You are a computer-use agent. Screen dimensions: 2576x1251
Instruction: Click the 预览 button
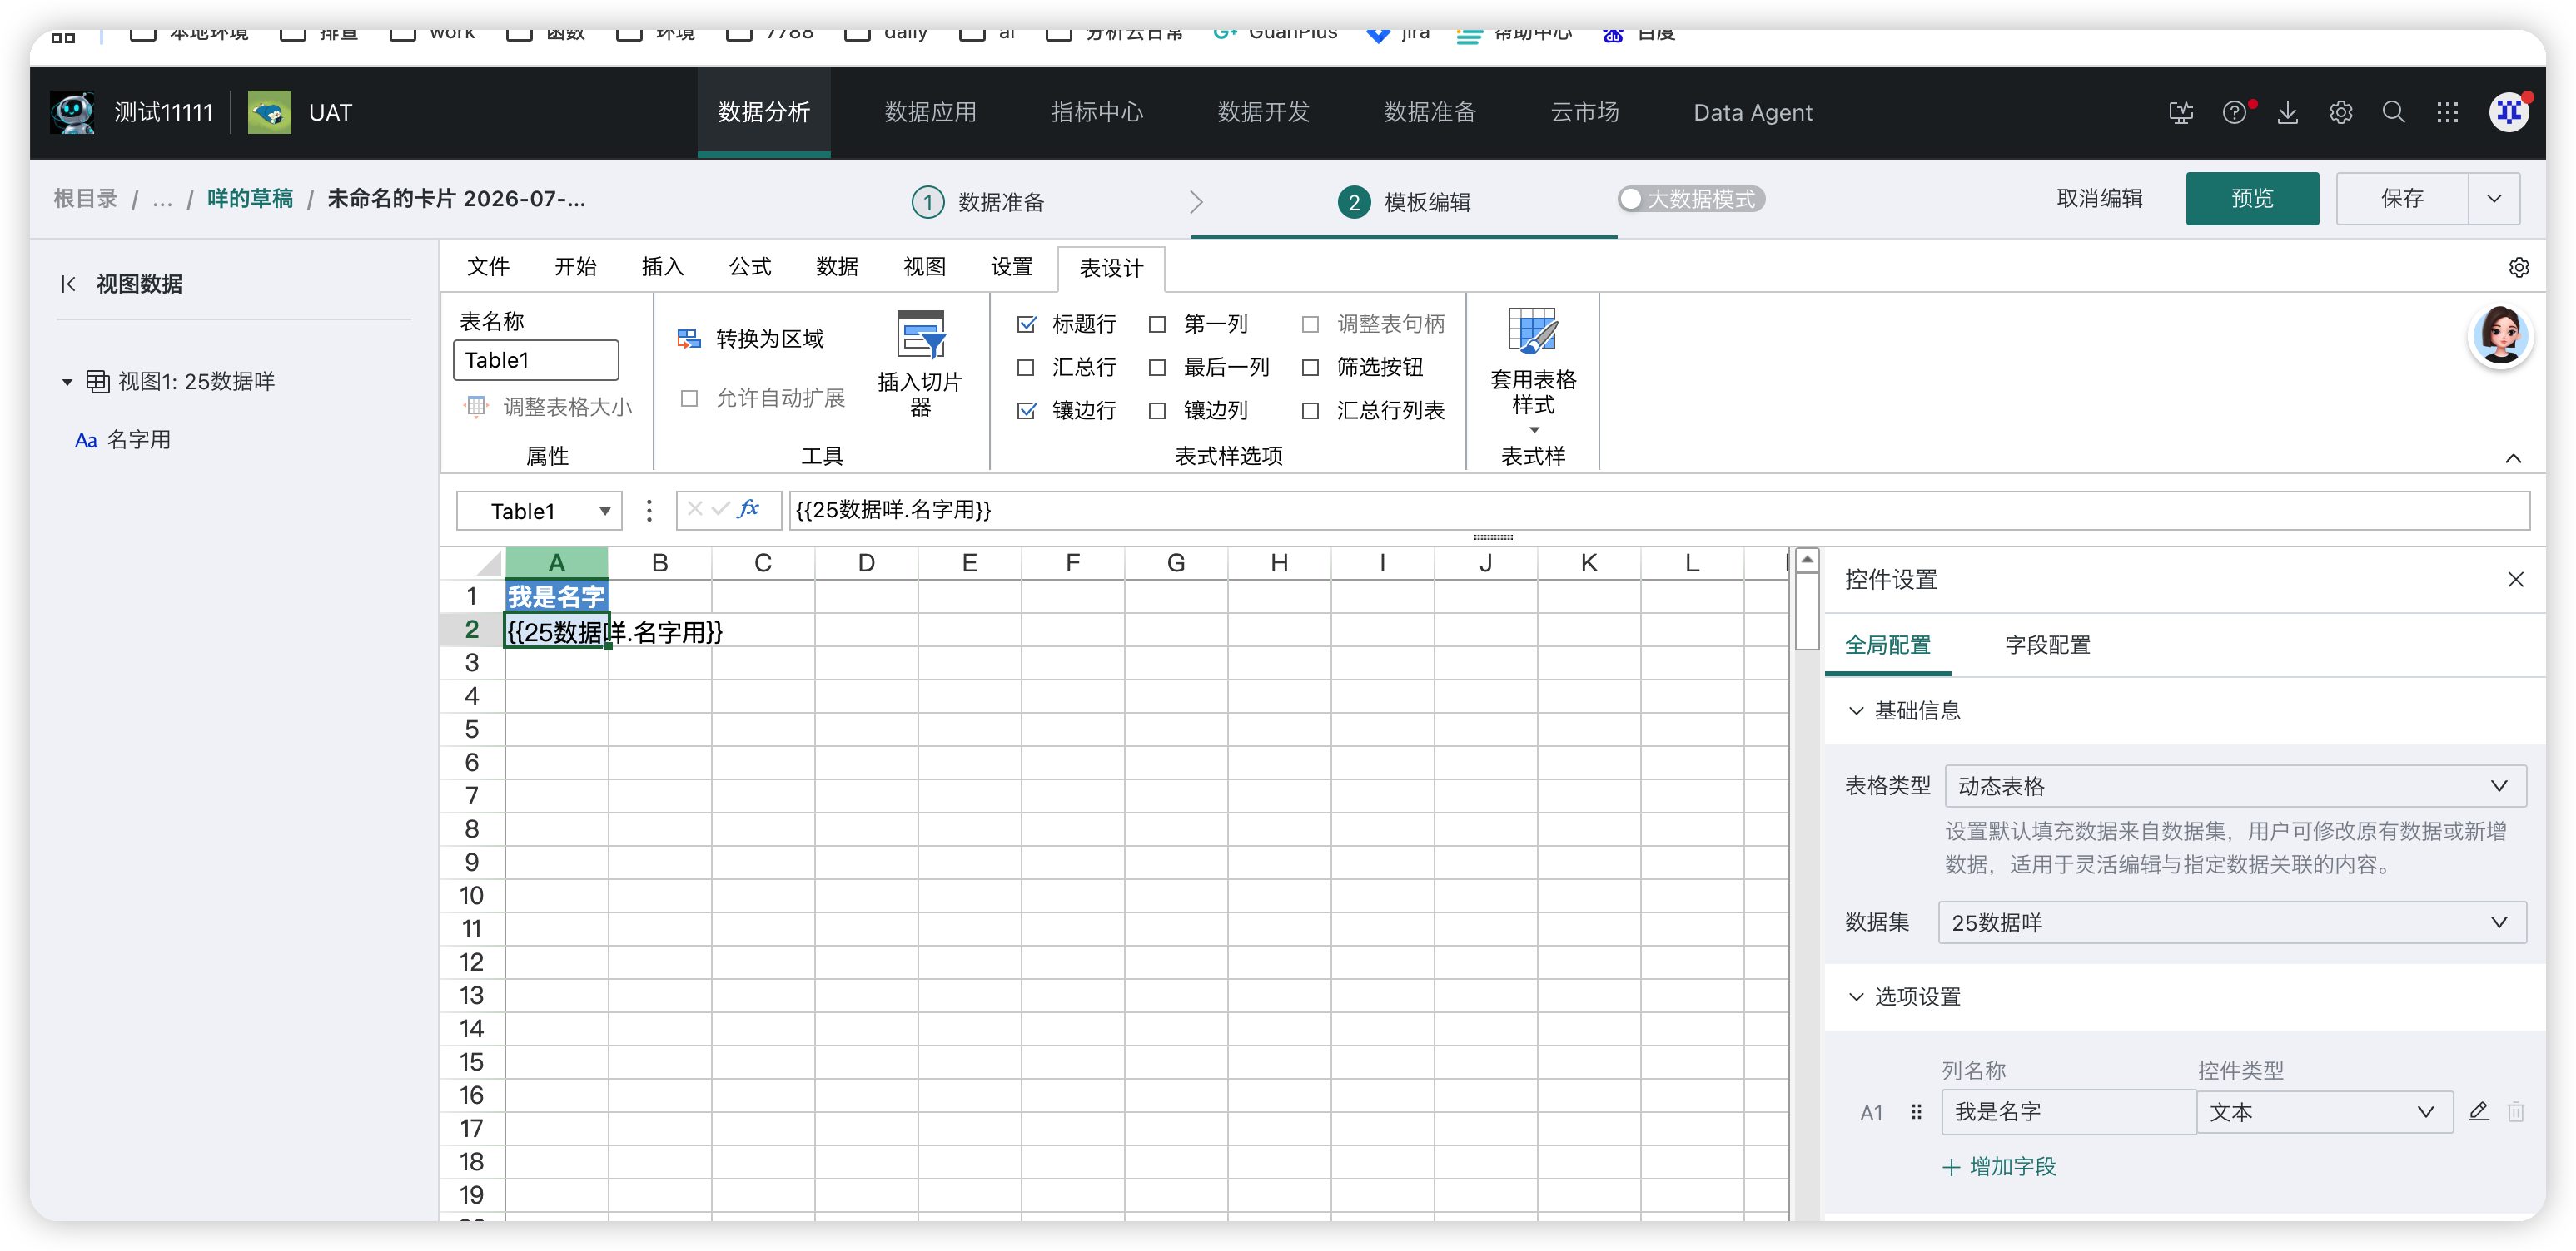2252,198
